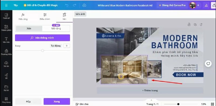Open Thương hiệu brand panel
216x106 pixels.
click(6, 52)
